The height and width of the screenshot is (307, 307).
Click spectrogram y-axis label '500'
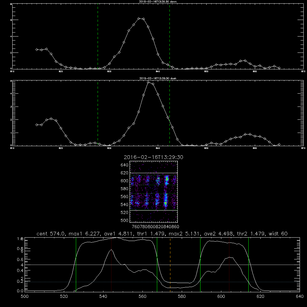(125, 220)
